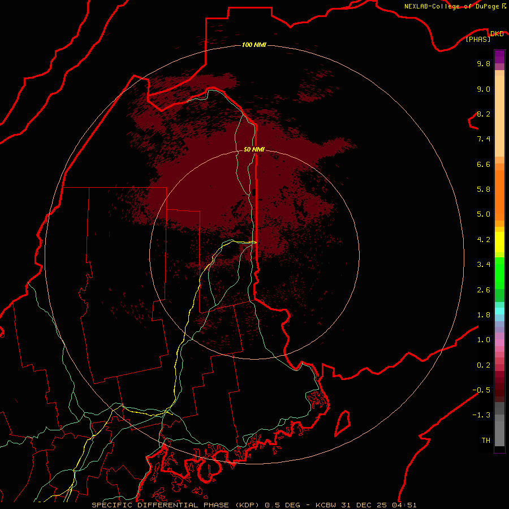Select the cyan segment of the color bar

(499, 311)
